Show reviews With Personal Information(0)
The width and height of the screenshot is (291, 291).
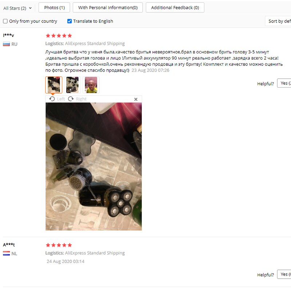108,8
